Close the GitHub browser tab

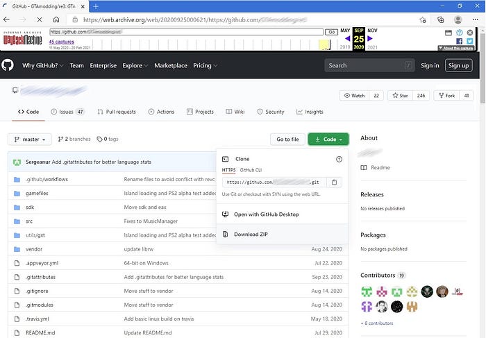point(83,6)
